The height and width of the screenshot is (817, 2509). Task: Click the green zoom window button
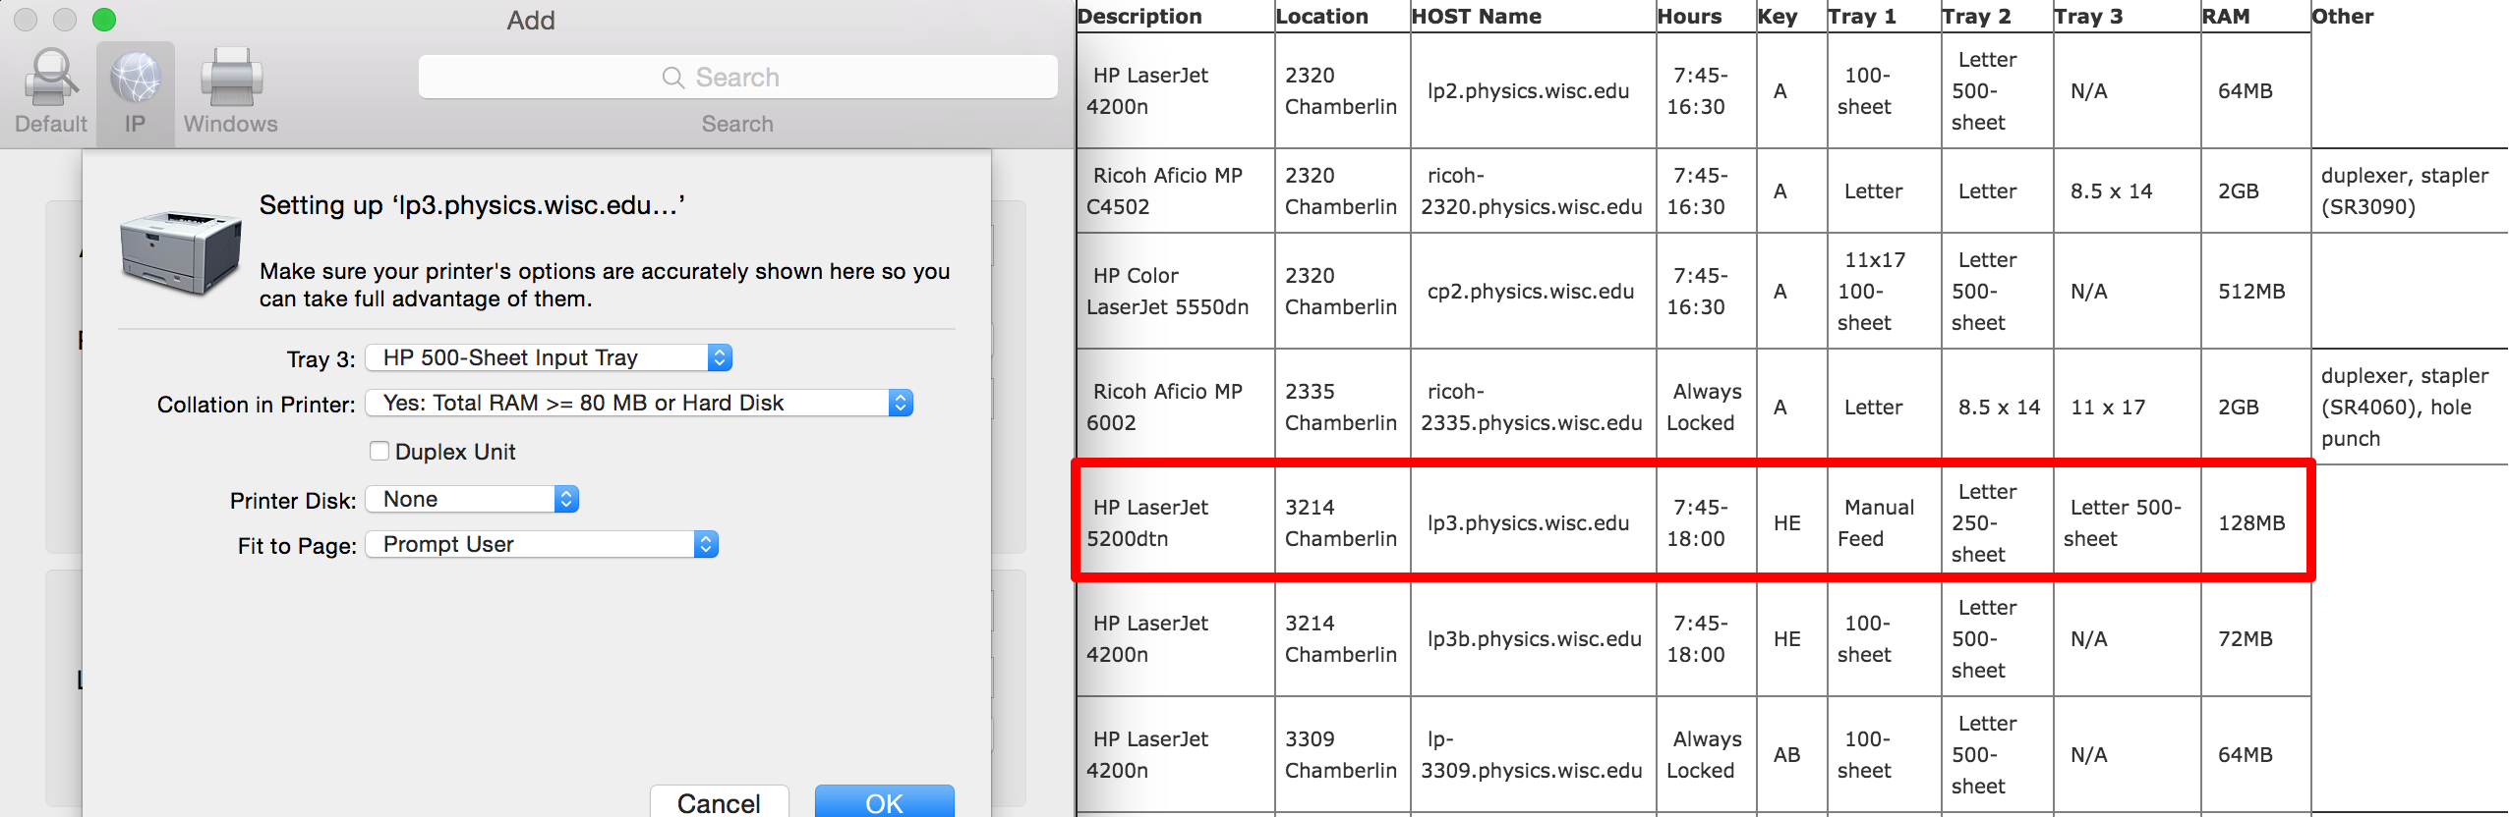pos(104,19)
